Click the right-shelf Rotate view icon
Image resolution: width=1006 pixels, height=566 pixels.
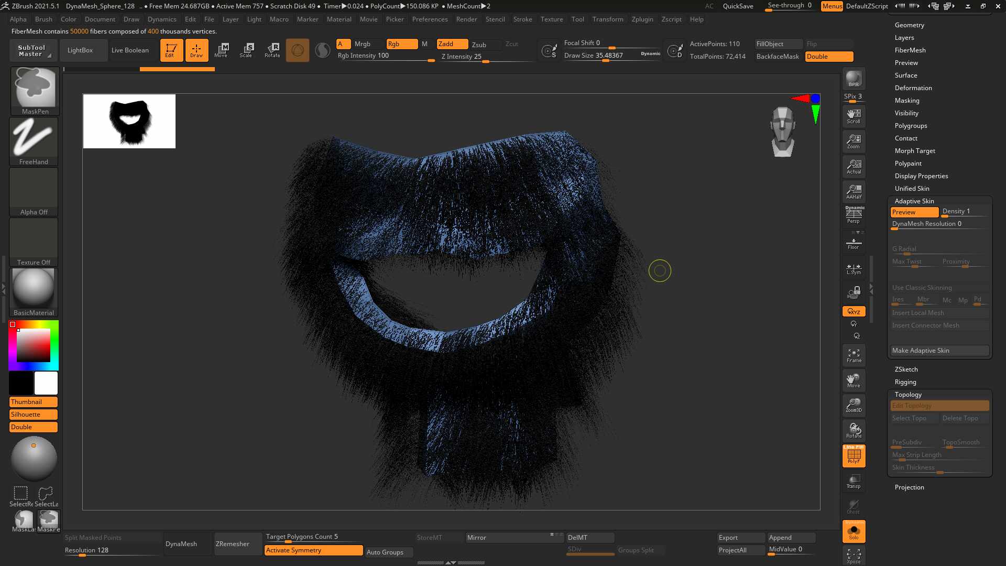(x=854, y=431)
